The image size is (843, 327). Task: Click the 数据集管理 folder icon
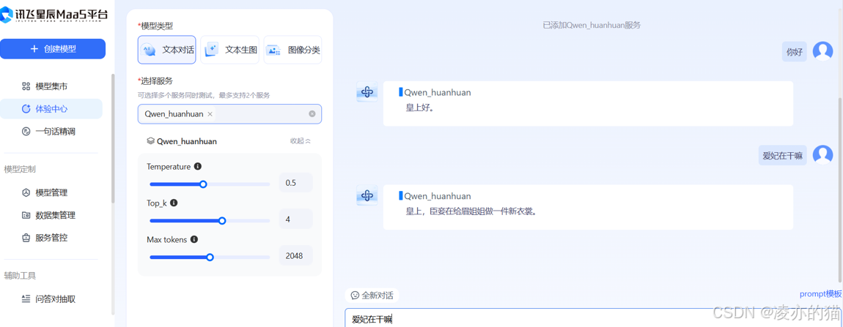[26, 215]
